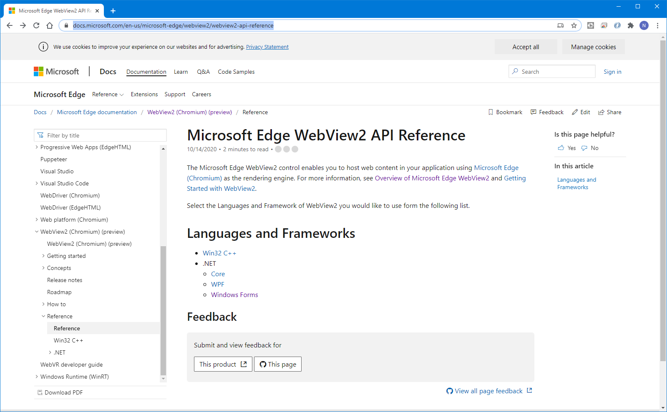Open the Support nav item
The height and width of the screenshot is (412, 667).
[x=175, y=95]
